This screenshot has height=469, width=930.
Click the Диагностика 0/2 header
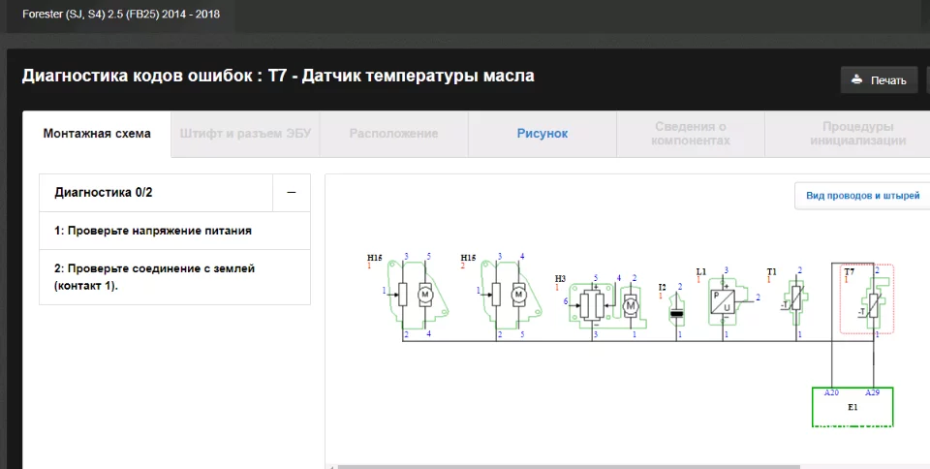pos(156,193)
